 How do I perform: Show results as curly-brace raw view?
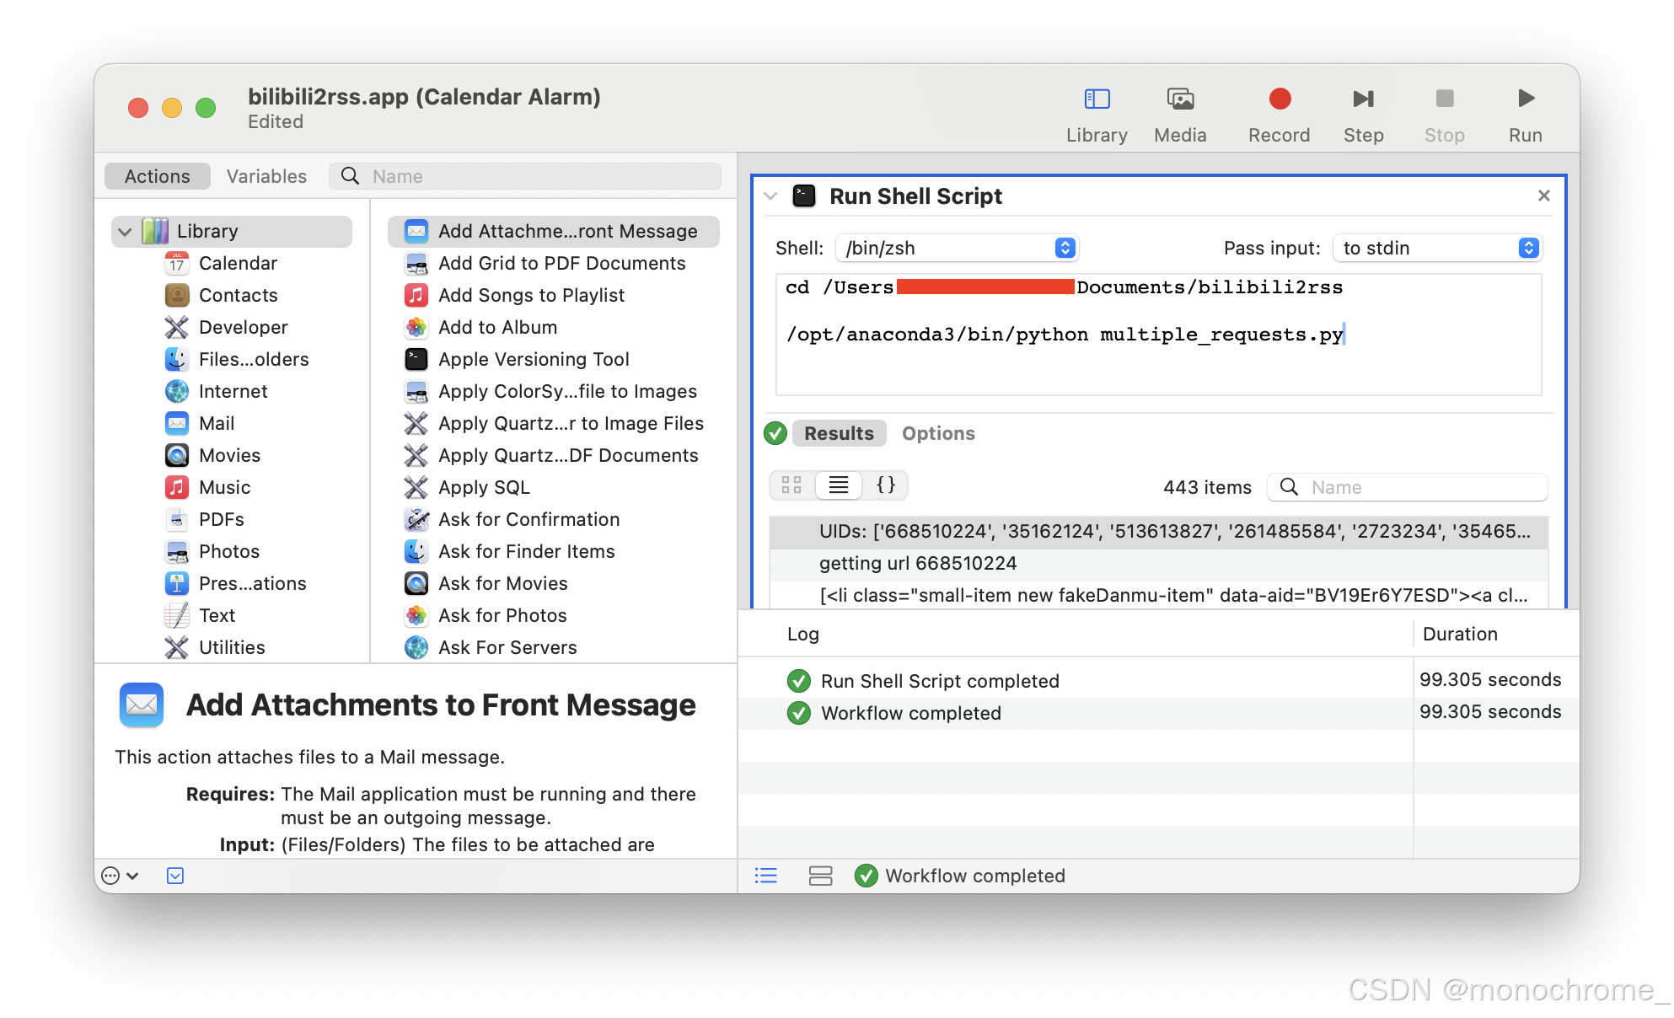pyautogui.click(x=885, y=485)
